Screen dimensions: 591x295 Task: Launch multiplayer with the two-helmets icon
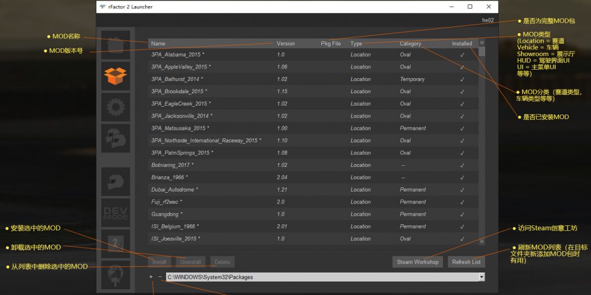pyautogui.click(x=116, y=138)
